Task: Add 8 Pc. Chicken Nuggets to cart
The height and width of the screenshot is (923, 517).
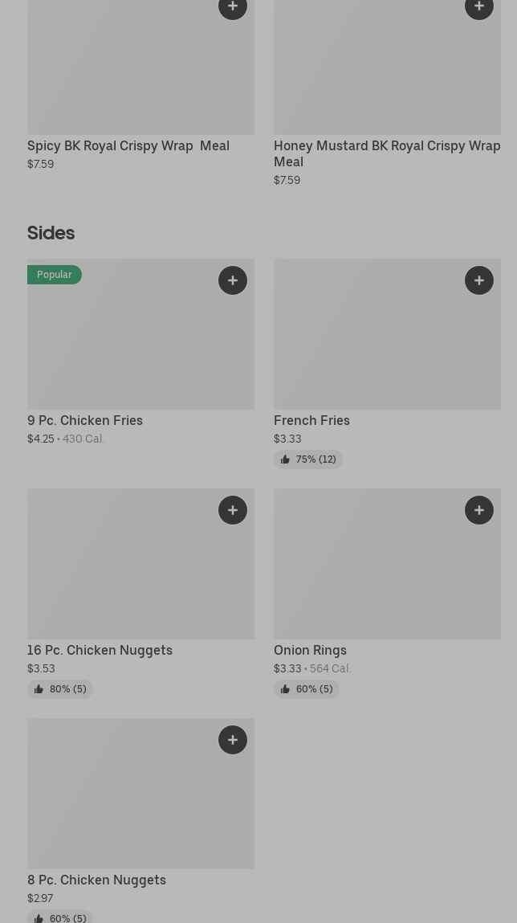Action: pyautogui.click(x=233, y=740)
